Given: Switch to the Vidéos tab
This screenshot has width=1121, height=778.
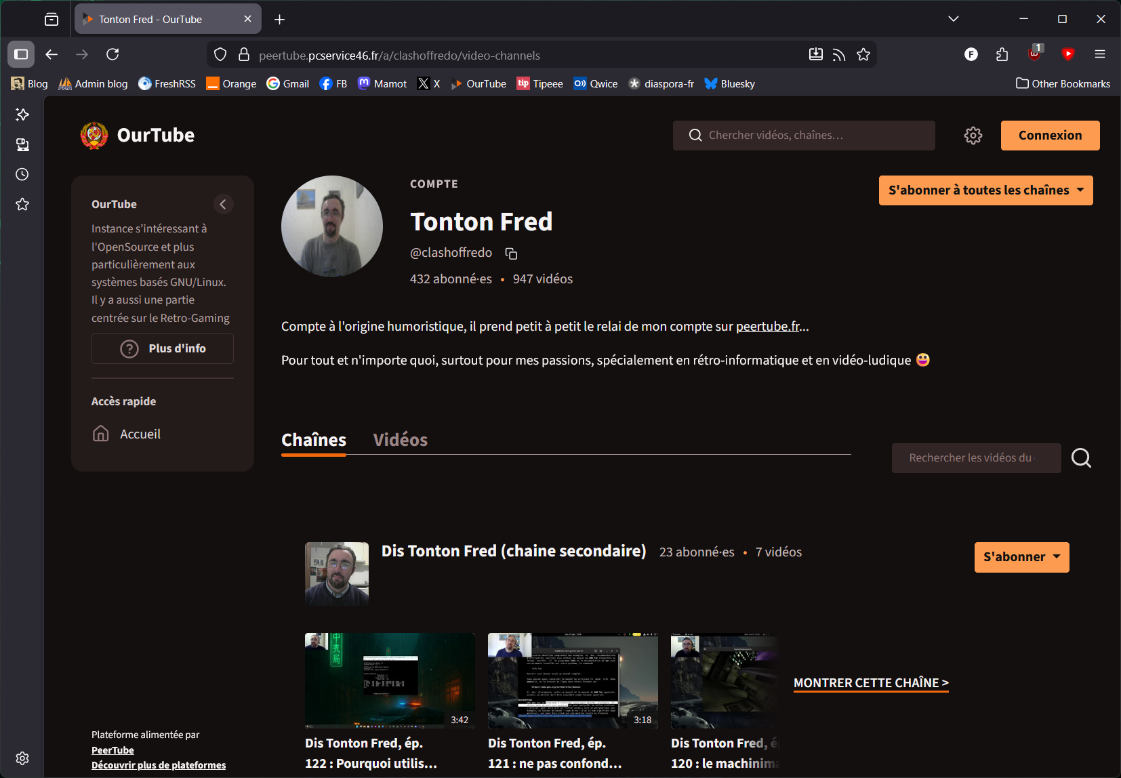Looking at the screenshot, I should tap(400, 440).
